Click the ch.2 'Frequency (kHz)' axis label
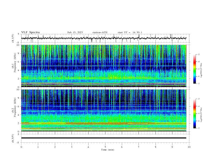 coord(15,107)
